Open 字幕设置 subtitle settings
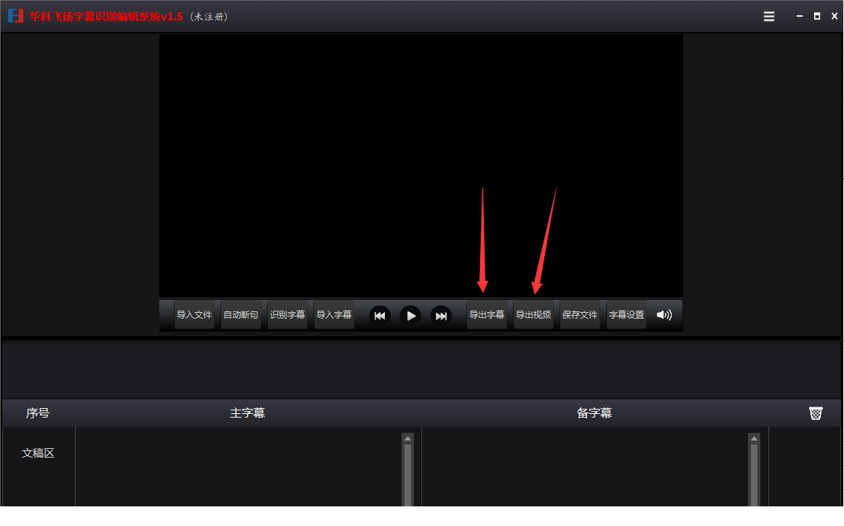The image size is (844, 526). click(626, 315)
